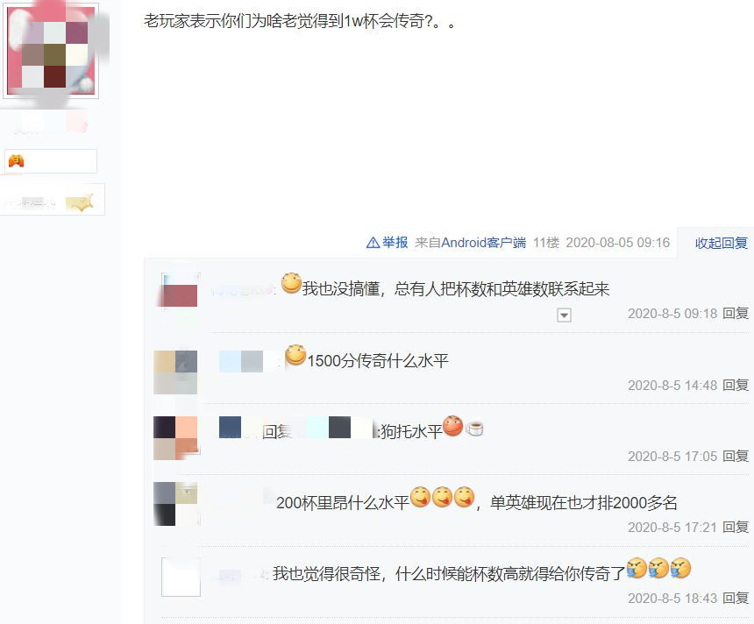Click the report warning triangle icon
Image resolution: width=754 pixels, height=624 pixels.
tap(373, 243)
